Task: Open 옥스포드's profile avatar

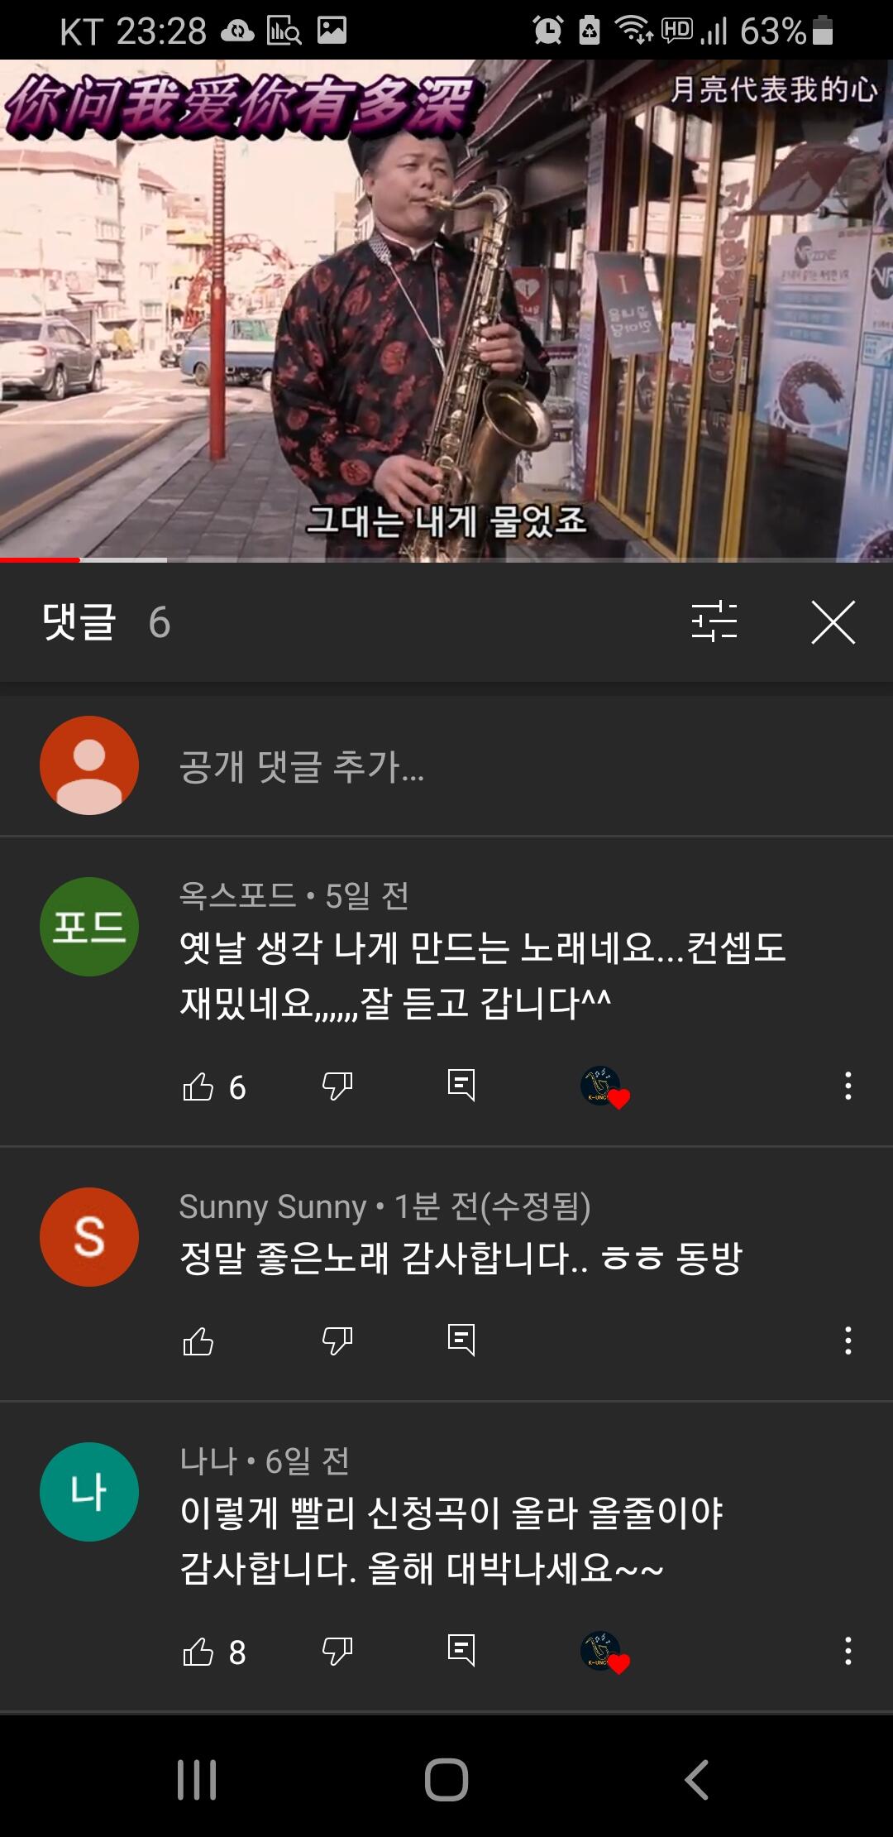Action: pyautogui.click(x=89, y=927)
